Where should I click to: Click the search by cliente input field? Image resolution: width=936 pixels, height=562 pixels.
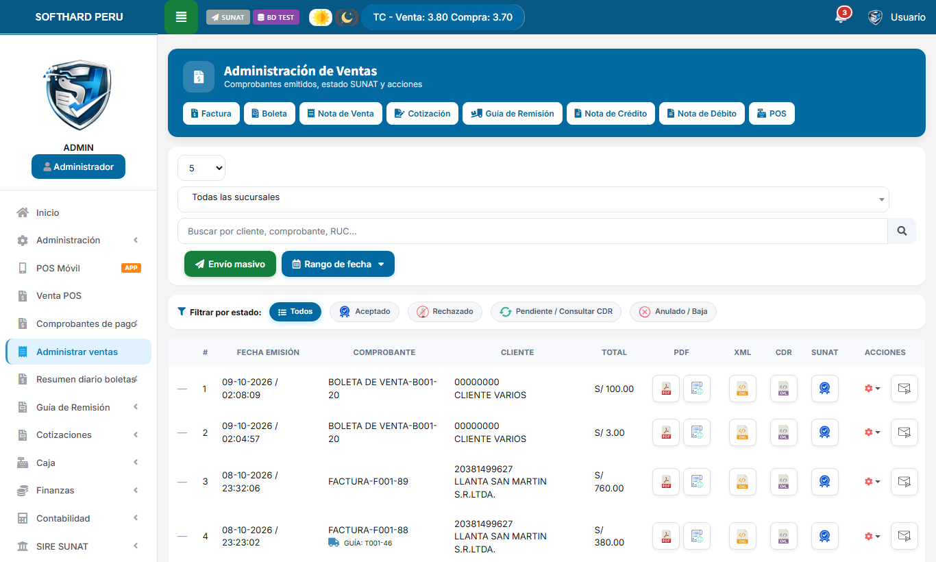pyautogui.click(x=532, y=231)
